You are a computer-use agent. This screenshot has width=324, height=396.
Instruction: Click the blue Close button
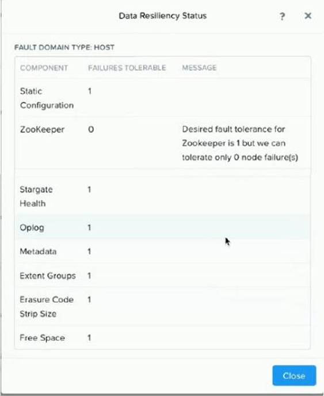coord(294,375)
